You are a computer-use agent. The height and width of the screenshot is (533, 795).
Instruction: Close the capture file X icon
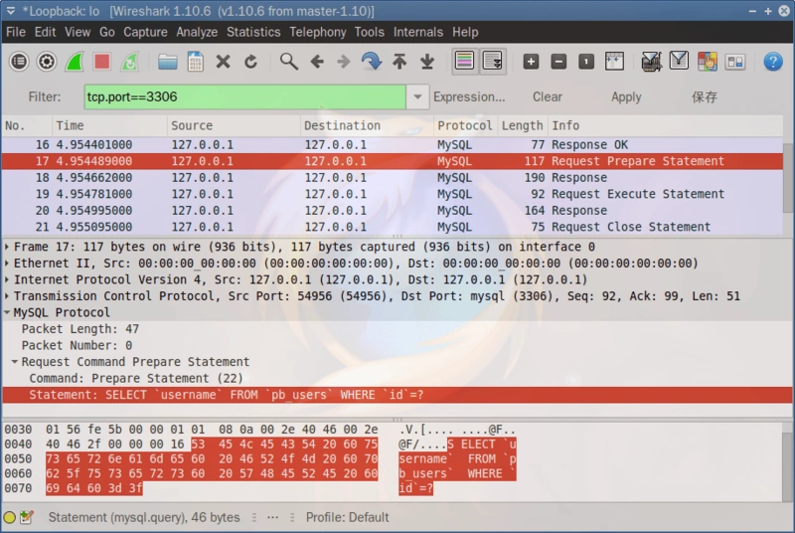(223, 62)
